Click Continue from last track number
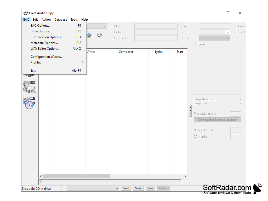 217,120
